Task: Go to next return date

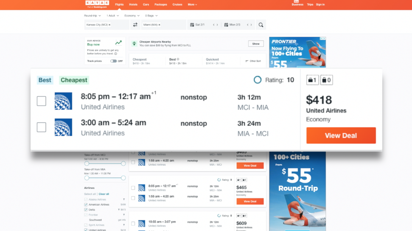Action: (251, 25)
